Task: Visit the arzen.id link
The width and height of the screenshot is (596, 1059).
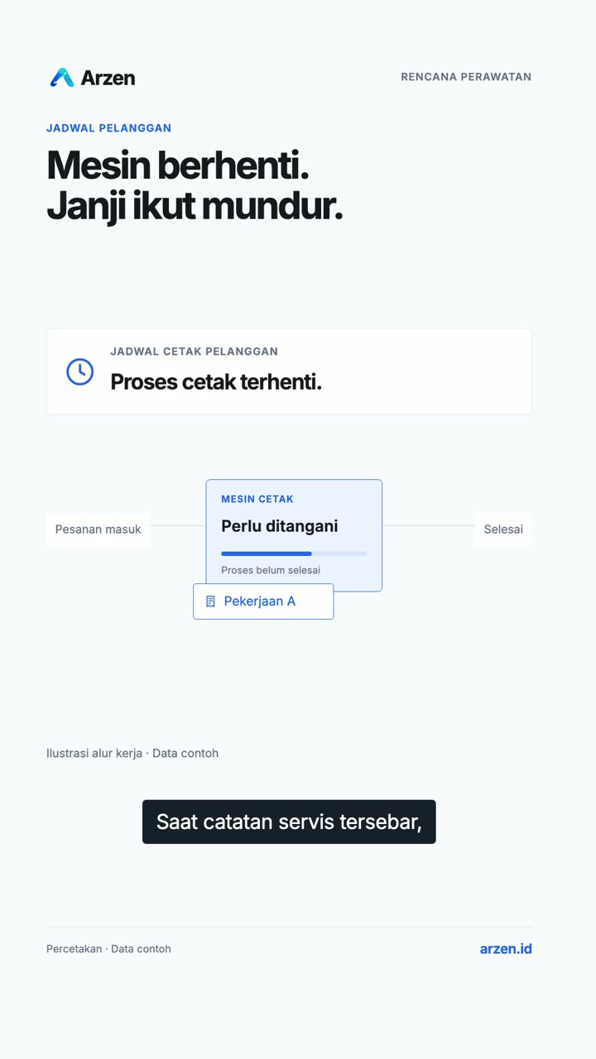Action: point(506,949)
